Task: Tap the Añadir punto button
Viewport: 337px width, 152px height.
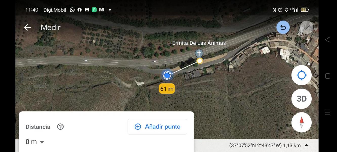Action: tap(157, 127)
